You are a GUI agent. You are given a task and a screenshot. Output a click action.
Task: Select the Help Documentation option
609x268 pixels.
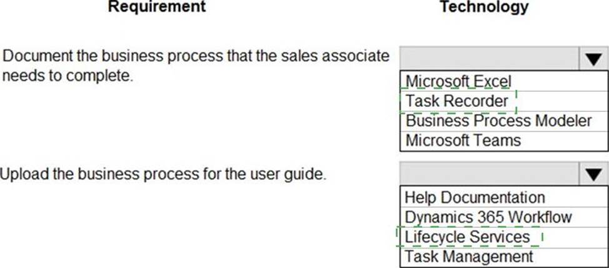pyautogui.click(x=475, y=197)
